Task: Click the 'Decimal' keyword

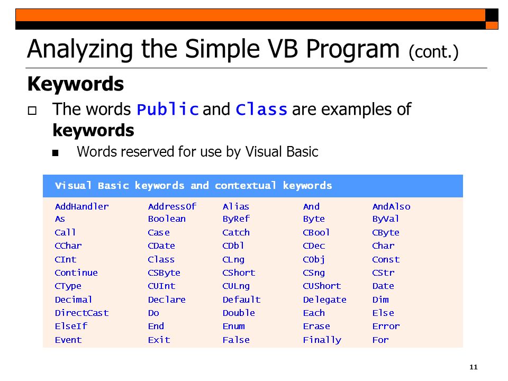Action: coord(74,300)
